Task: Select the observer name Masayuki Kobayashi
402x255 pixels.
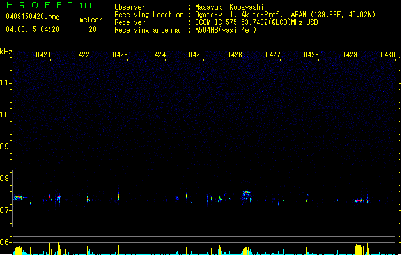Action: 229,7
